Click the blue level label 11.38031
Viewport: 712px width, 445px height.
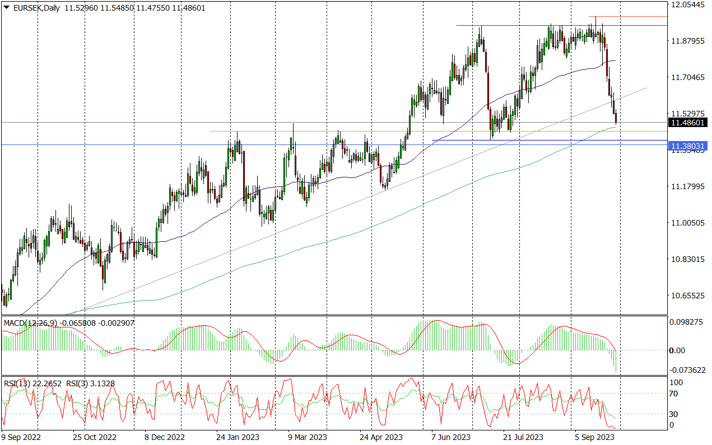[688, 146]
